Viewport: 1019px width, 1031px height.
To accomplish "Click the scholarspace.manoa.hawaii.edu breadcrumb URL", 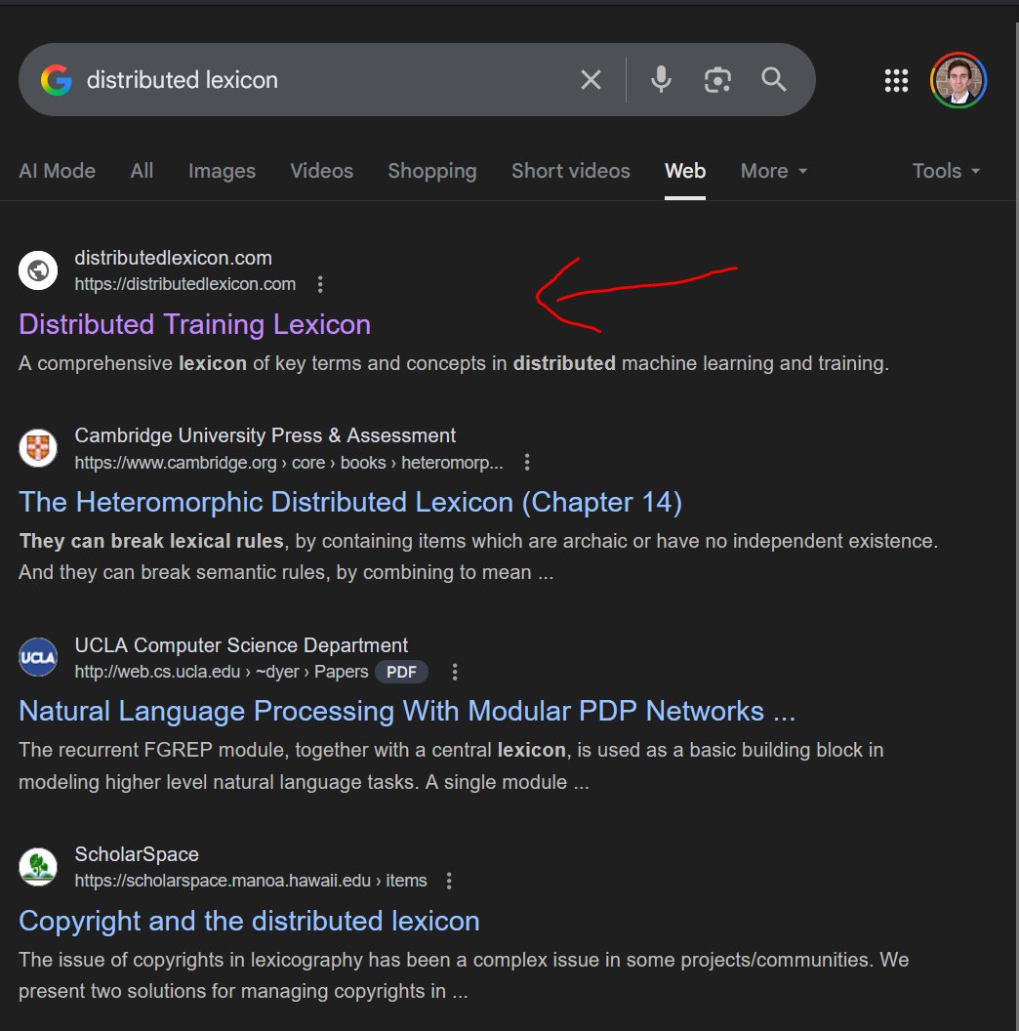I will [251, 881].
